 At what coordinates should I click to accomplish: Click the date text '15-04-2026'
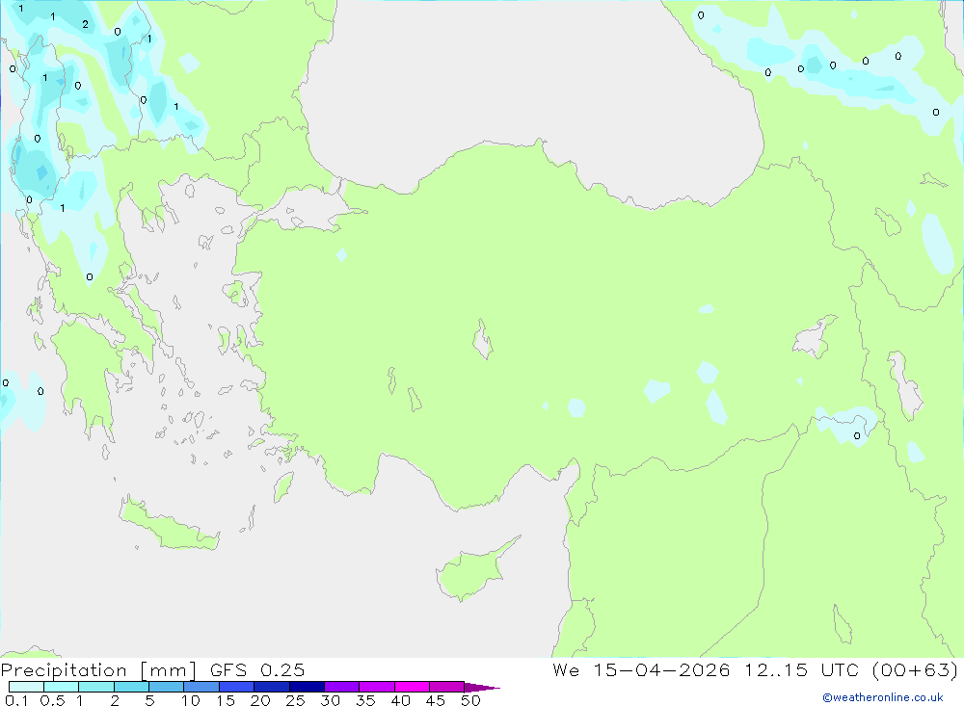coord(661,669)
